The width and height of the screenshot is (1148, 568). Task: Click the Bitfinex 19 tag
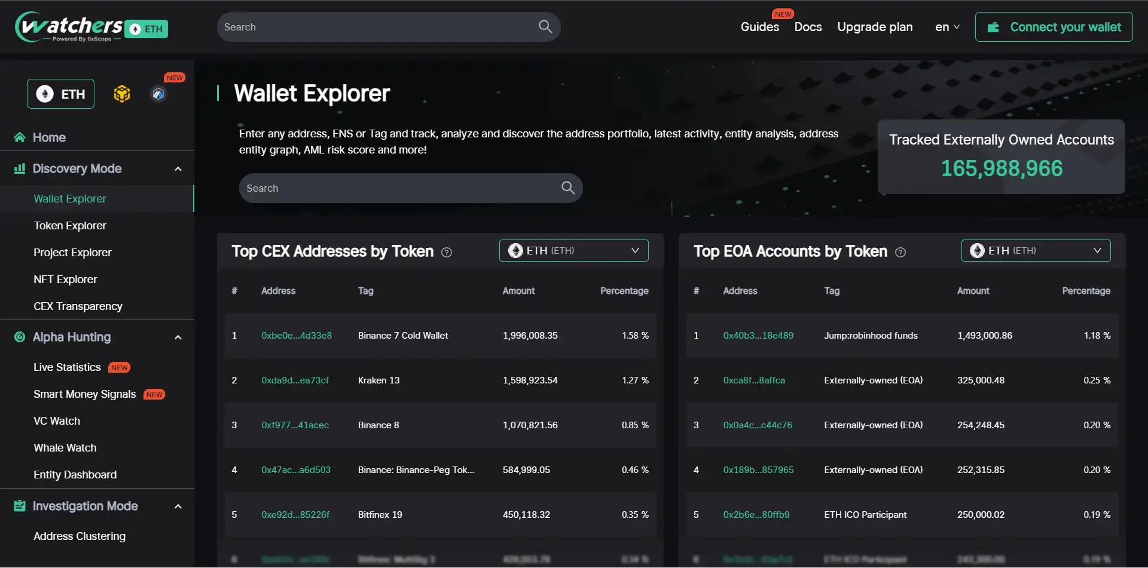380,515
